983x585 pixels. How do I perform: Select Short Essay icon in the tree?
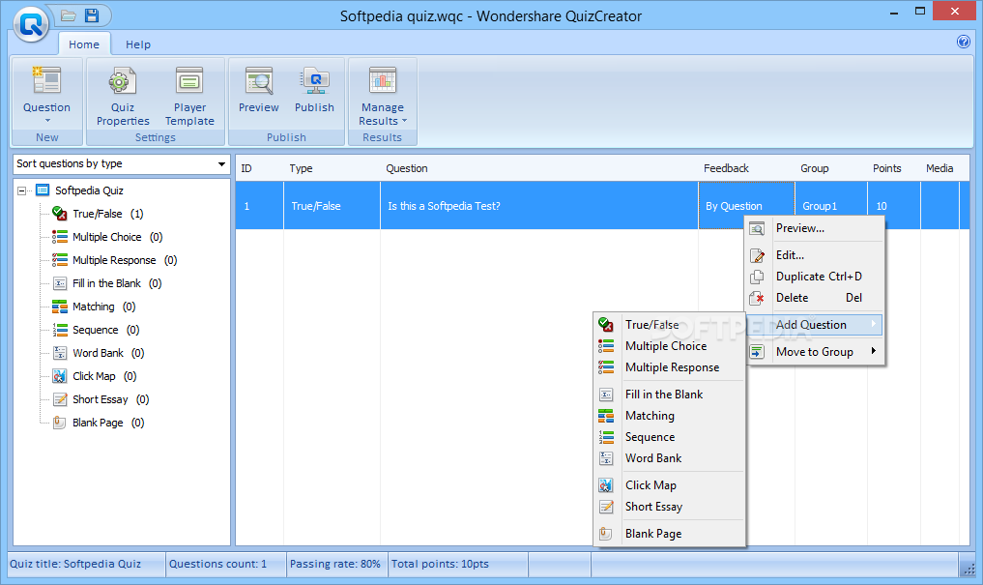coord(60,399)
